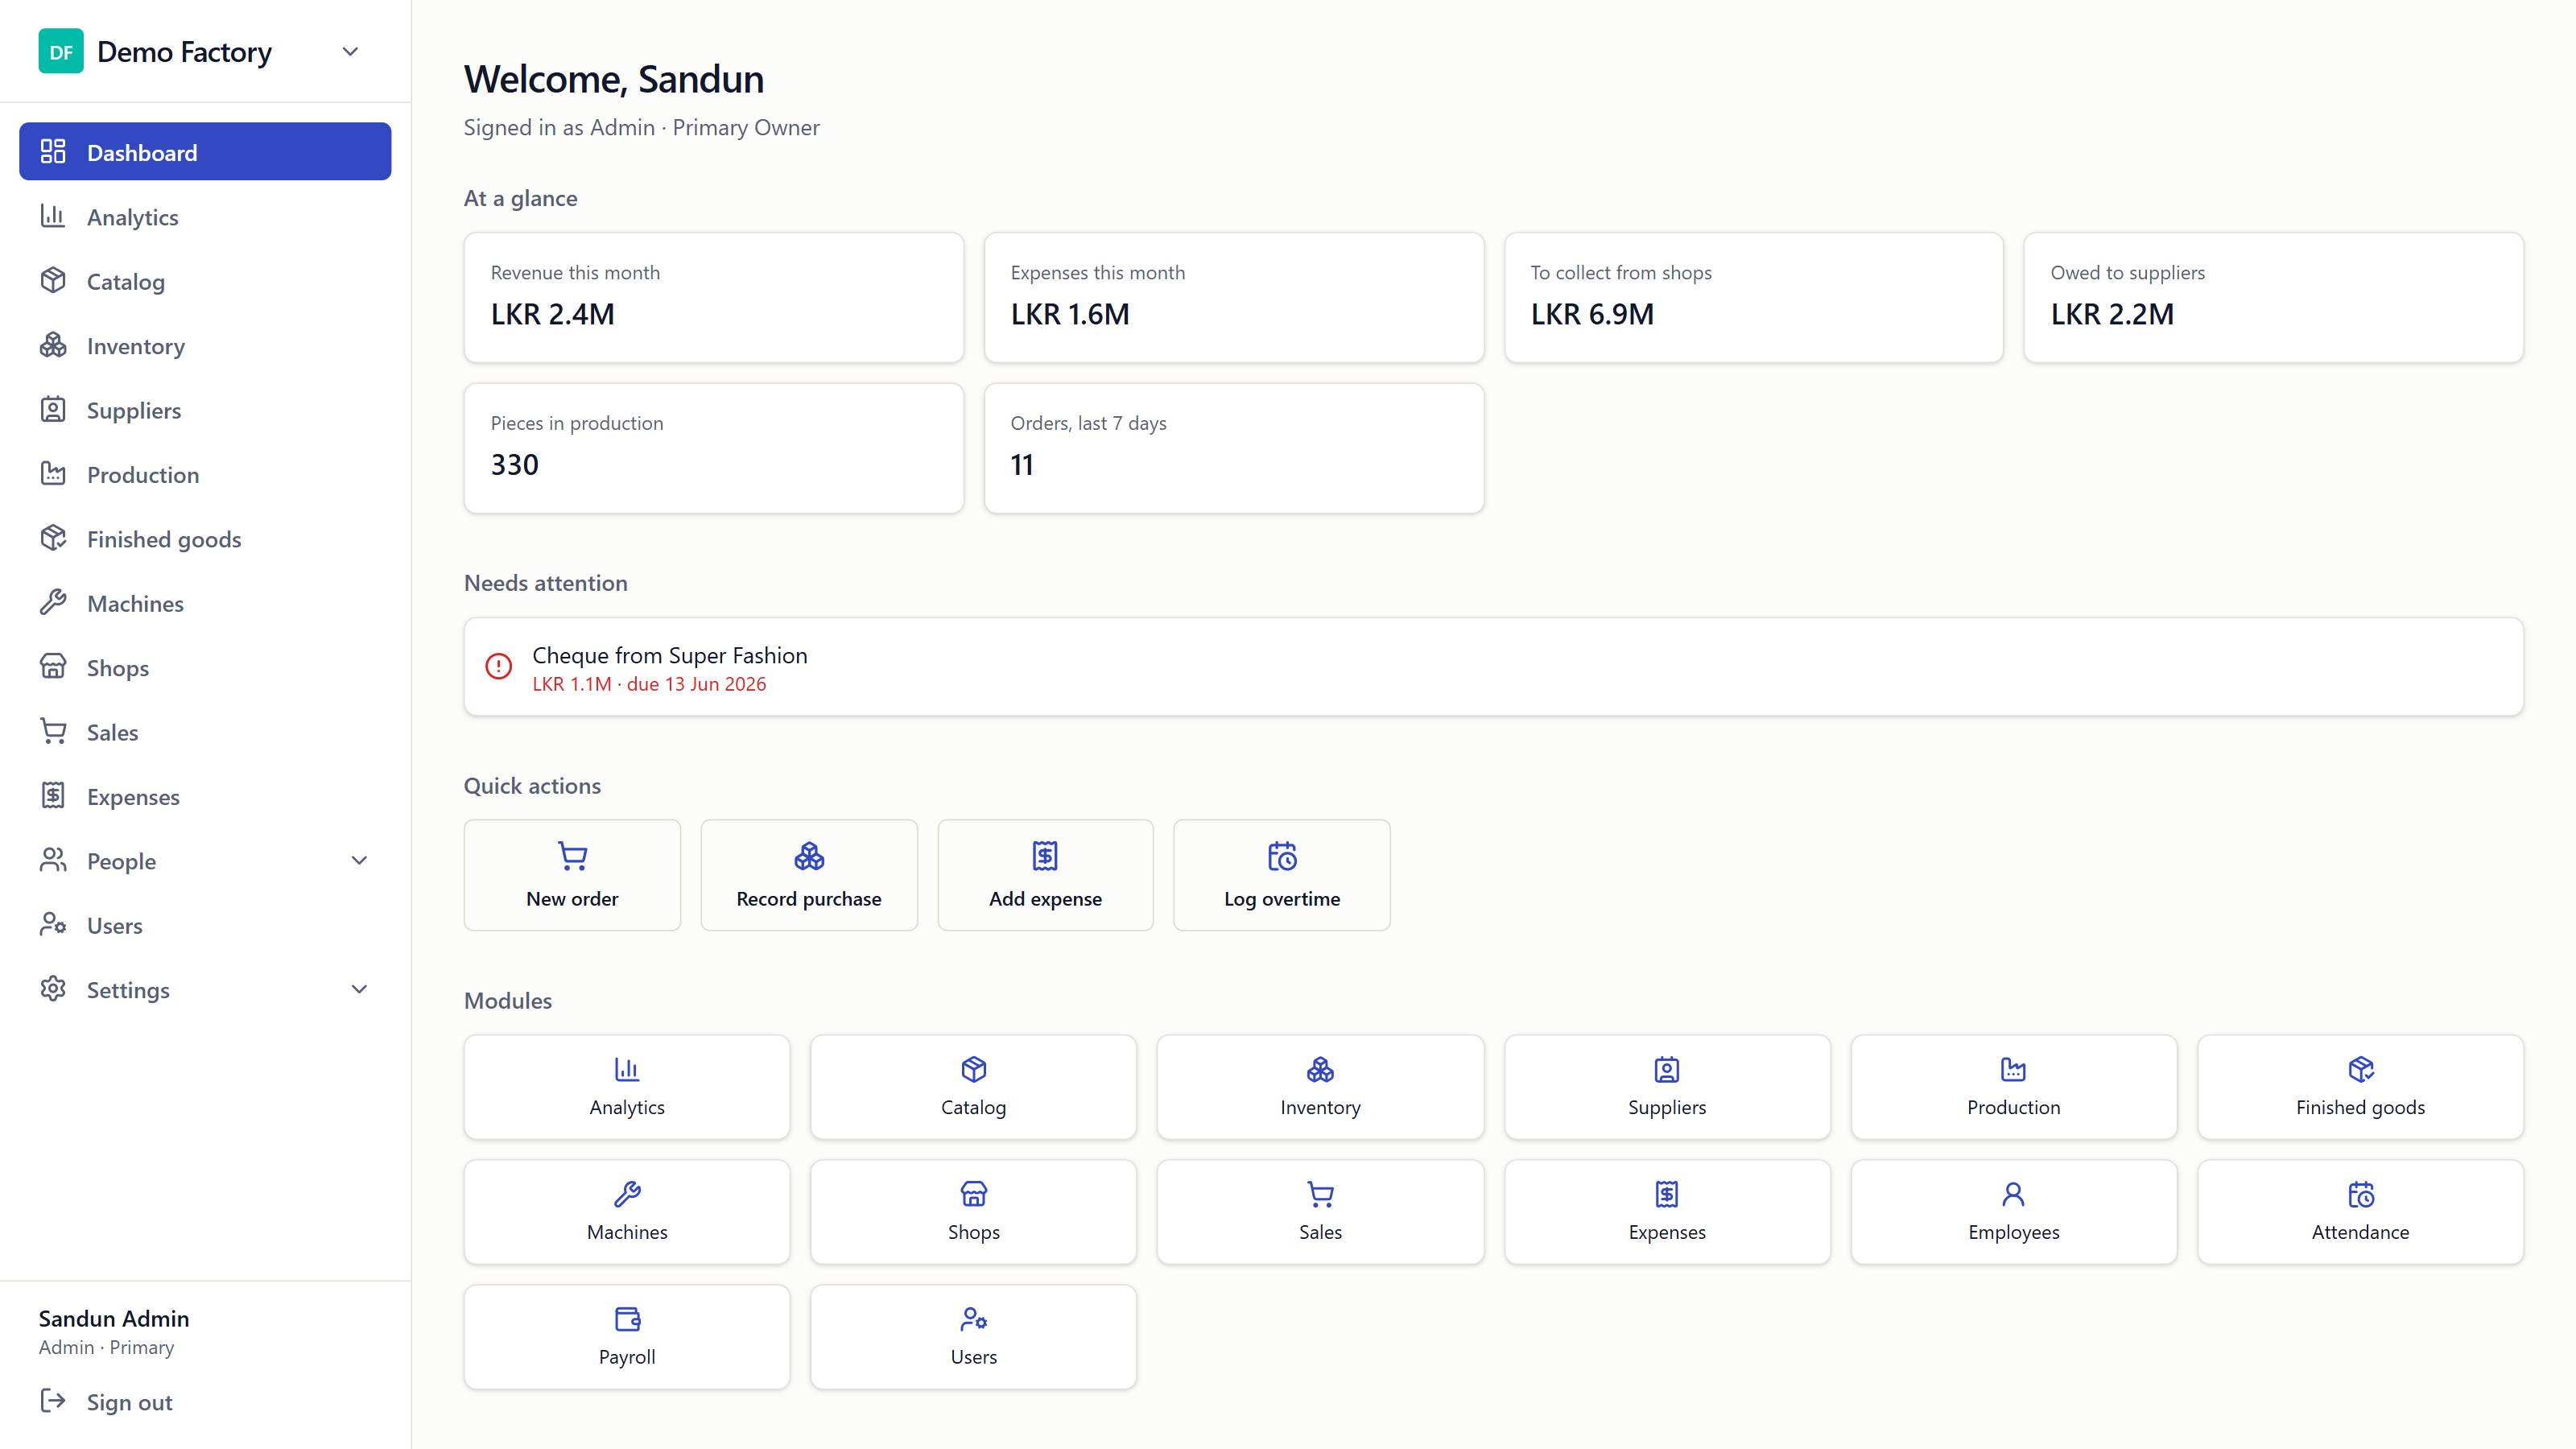This screenshot has width=2576, height=1449.
Task: Click the wrench icon in Machines module
Action: [x=627, y=1194]
